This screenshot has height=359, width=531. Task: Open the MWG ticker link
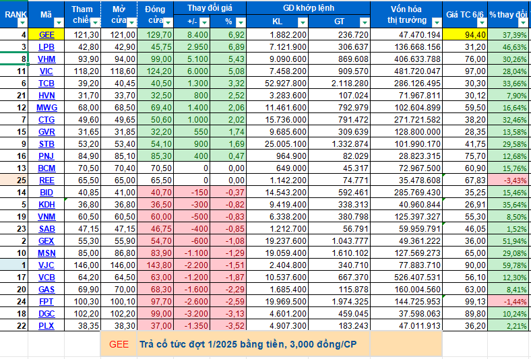[46, 108]
